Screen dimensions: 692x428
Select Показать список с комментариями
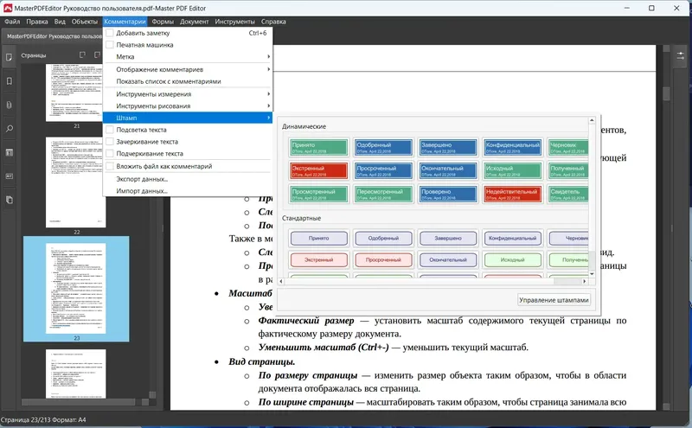click(188, 81)
